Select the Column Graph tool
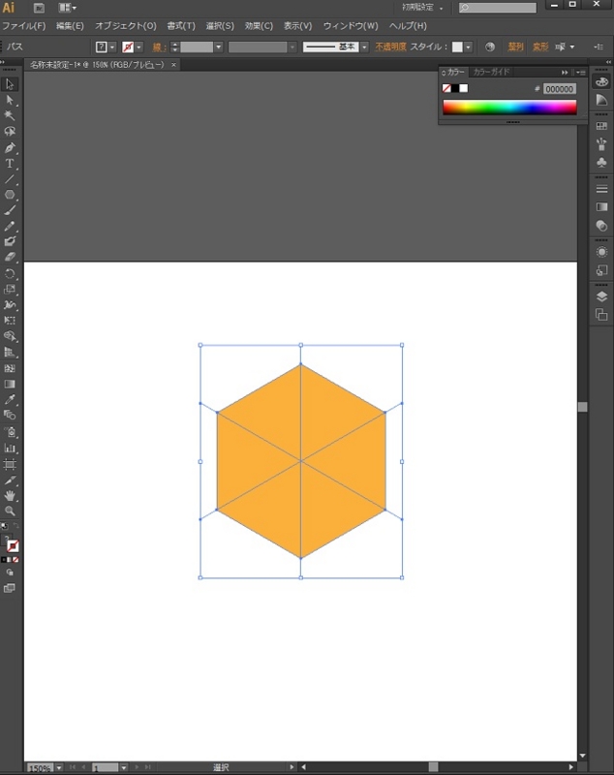Viewport: 614px width, 775px height. pyautogui.click(x=10, y=449)
